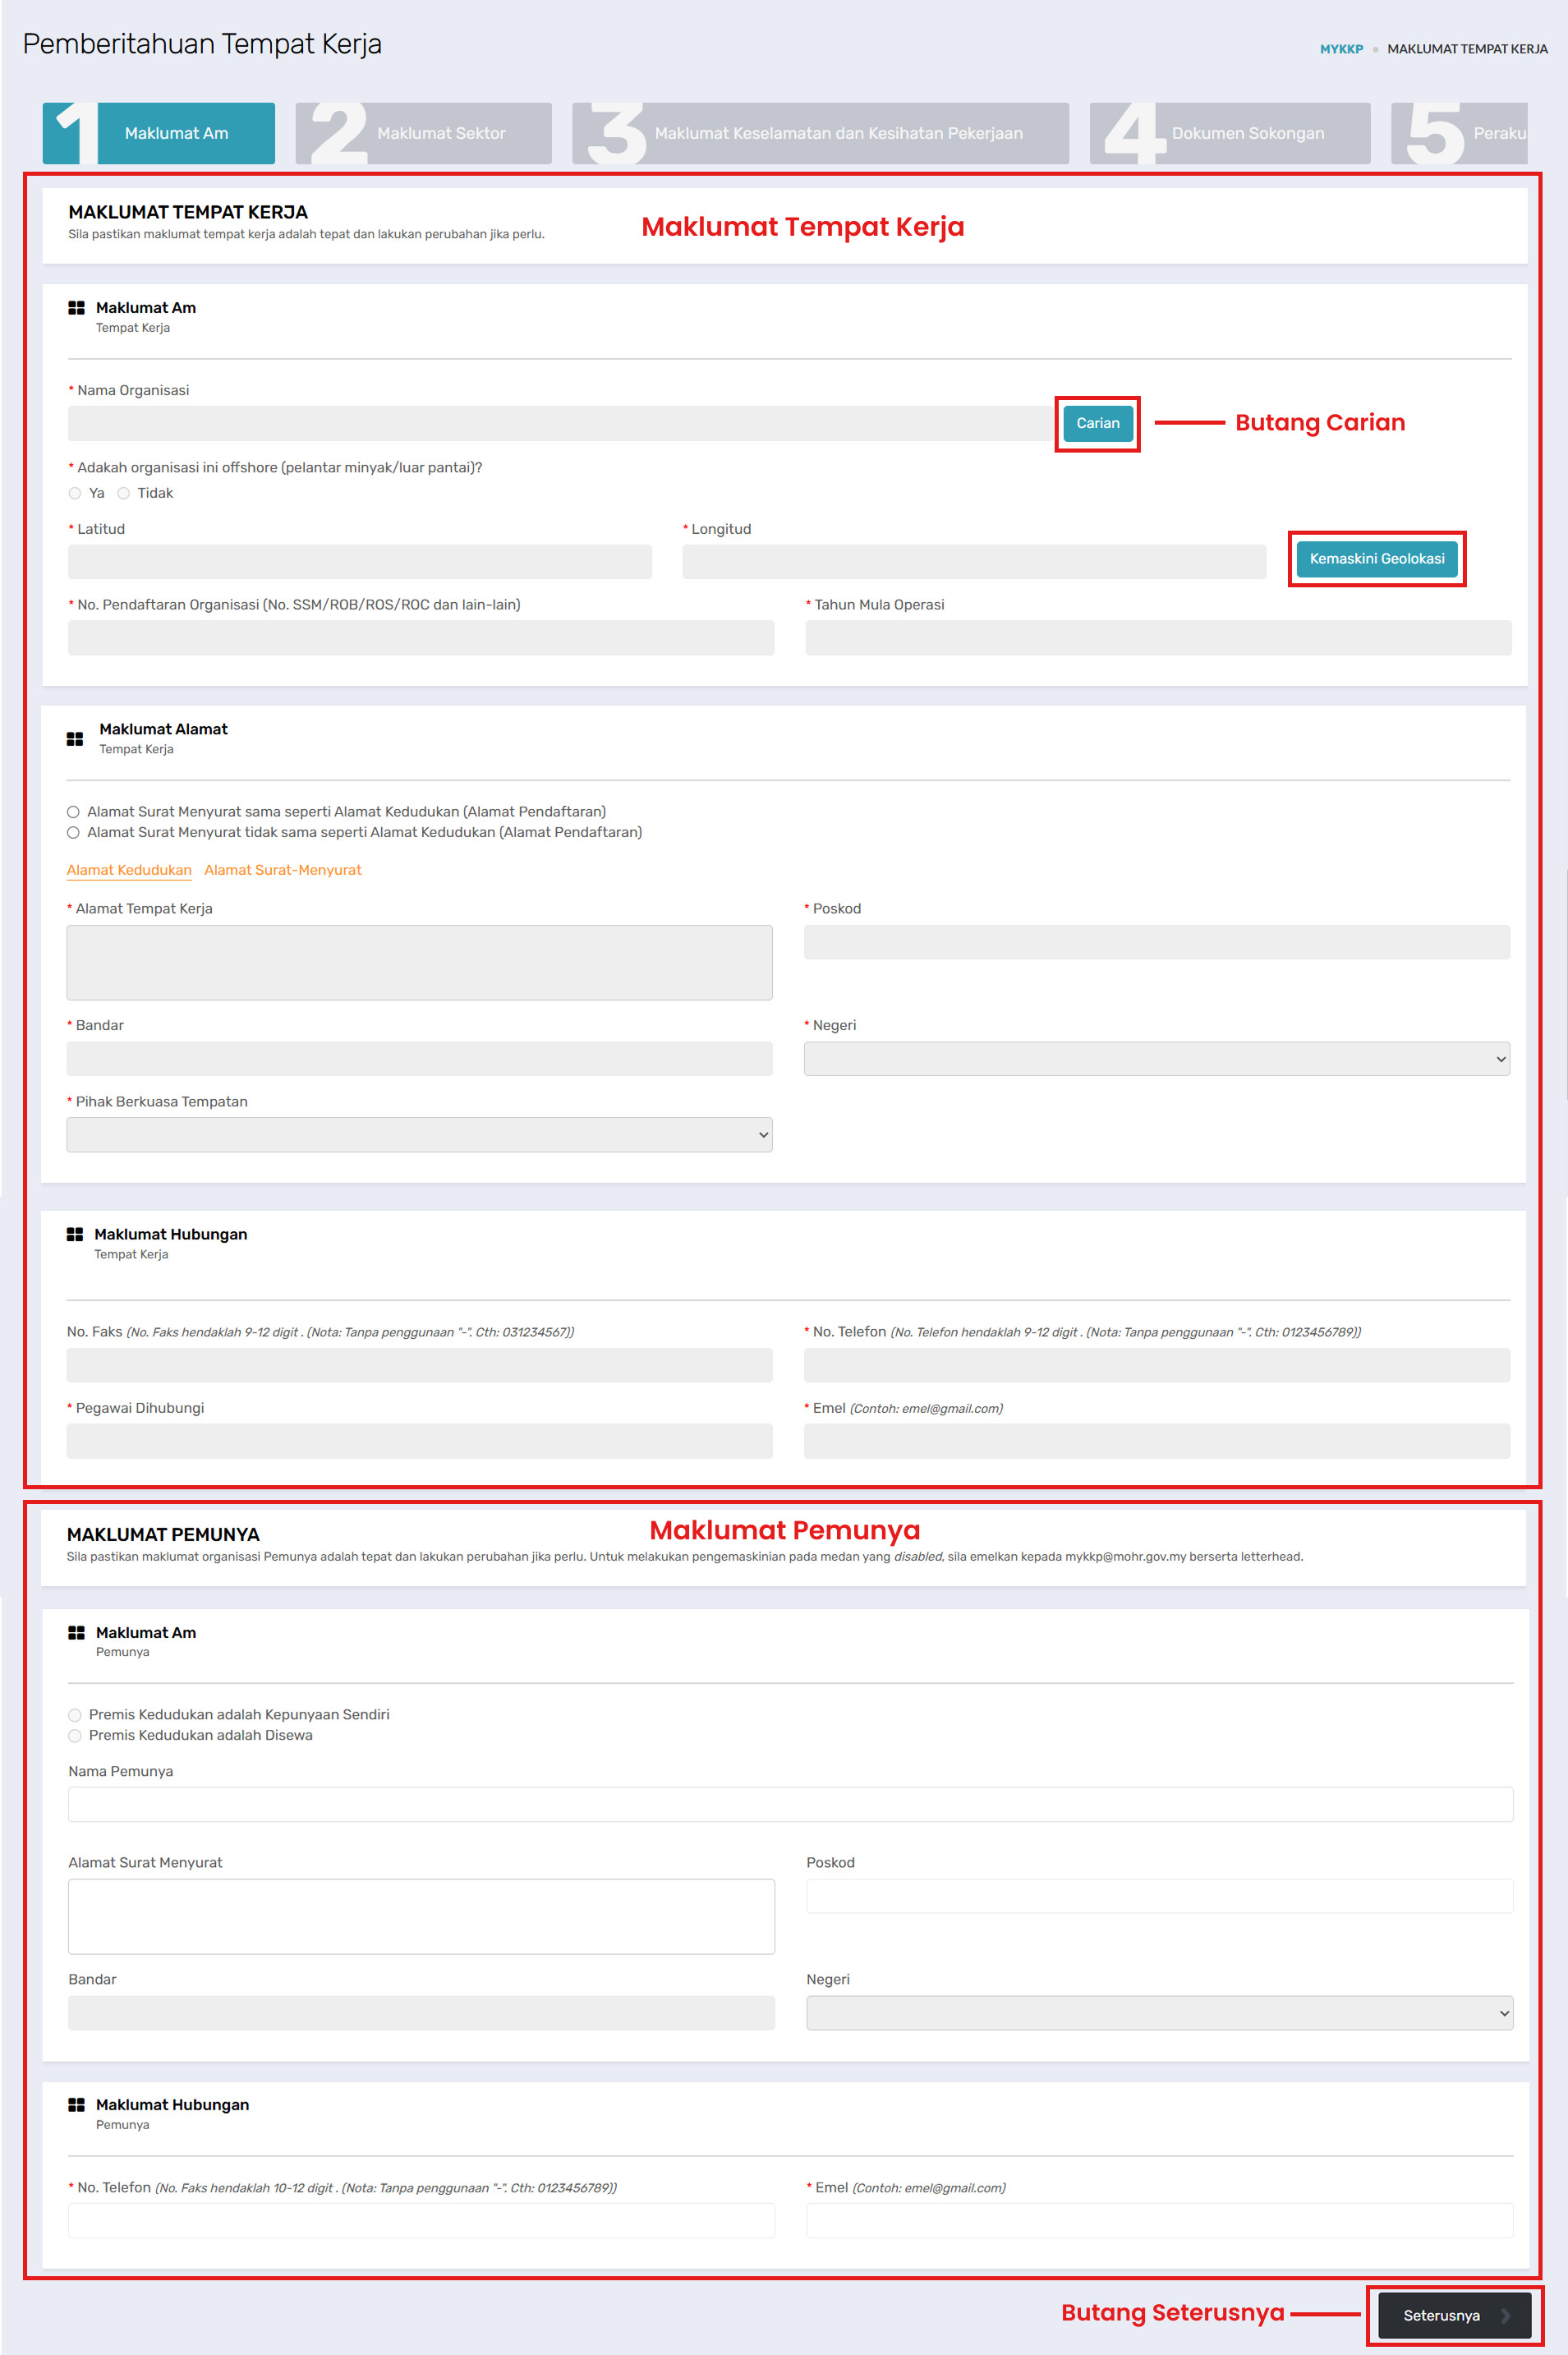Click the Seterusnya button
Screen dimensions: 1568x2355
coord(1454,2315)
